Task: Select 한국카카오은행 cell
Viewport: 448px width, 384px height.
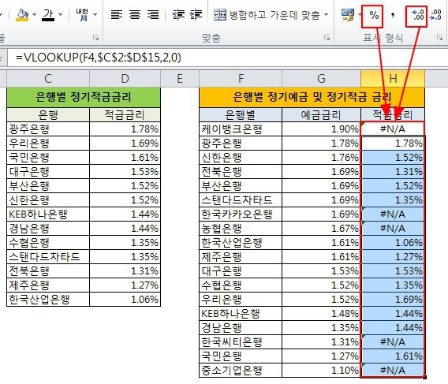Action: (241, 214)
